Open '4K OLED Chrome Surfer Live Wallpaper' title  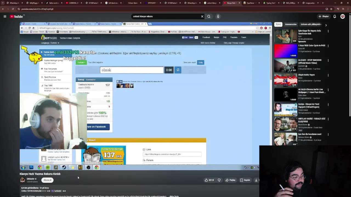312,91
